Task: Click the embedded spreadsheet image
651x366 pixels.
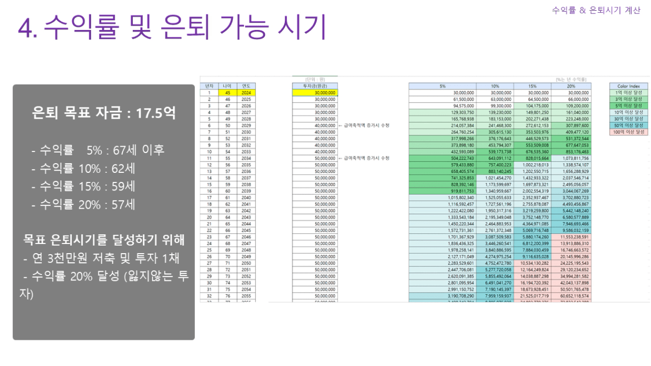Action: tap(425, 189)
